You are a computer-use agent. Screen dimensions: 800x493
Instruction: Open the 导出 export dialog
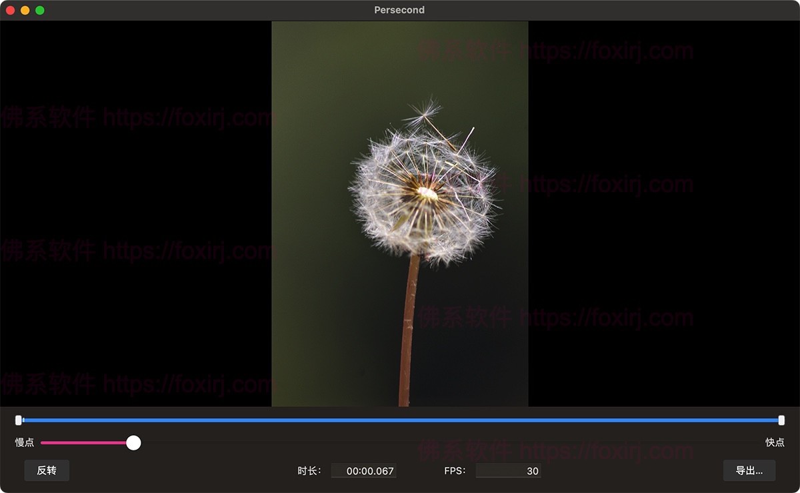pos(749,470)
